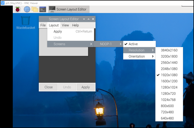
Task: Launch the terminal icon in the panel
Action: (x=43, y=10)
